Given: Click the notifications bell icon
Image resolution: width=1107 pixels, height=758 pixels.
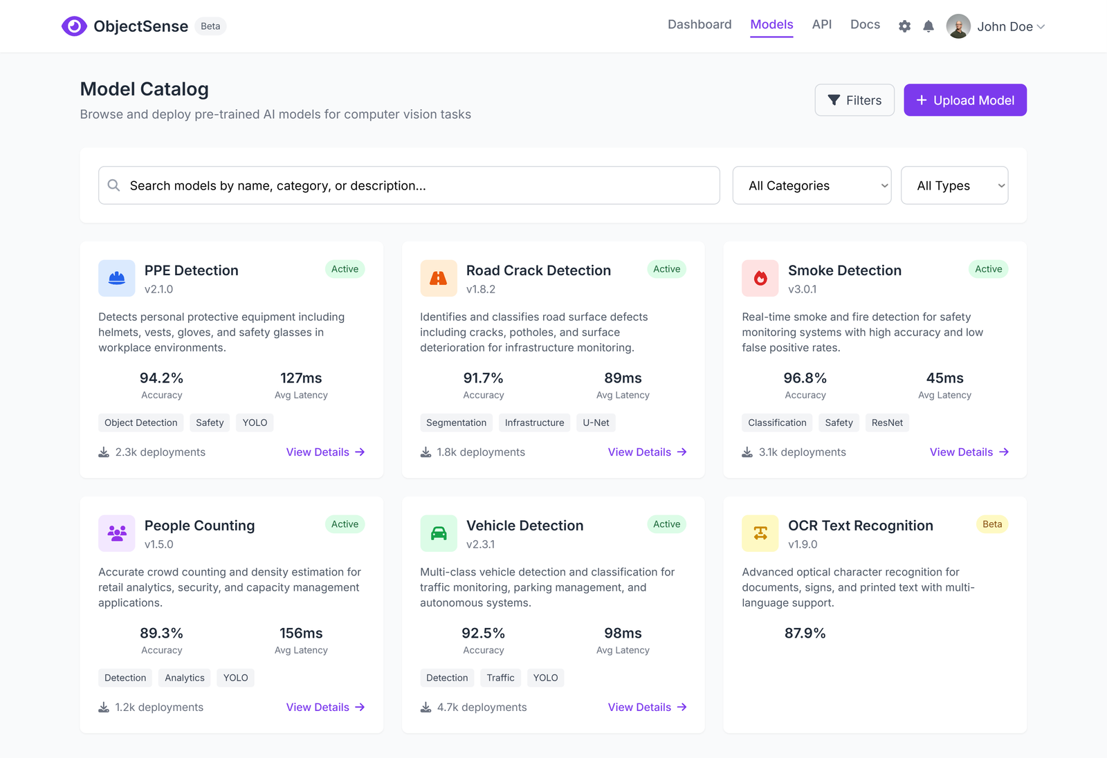Looking at the screenshot, I should [x=928, y=26].
